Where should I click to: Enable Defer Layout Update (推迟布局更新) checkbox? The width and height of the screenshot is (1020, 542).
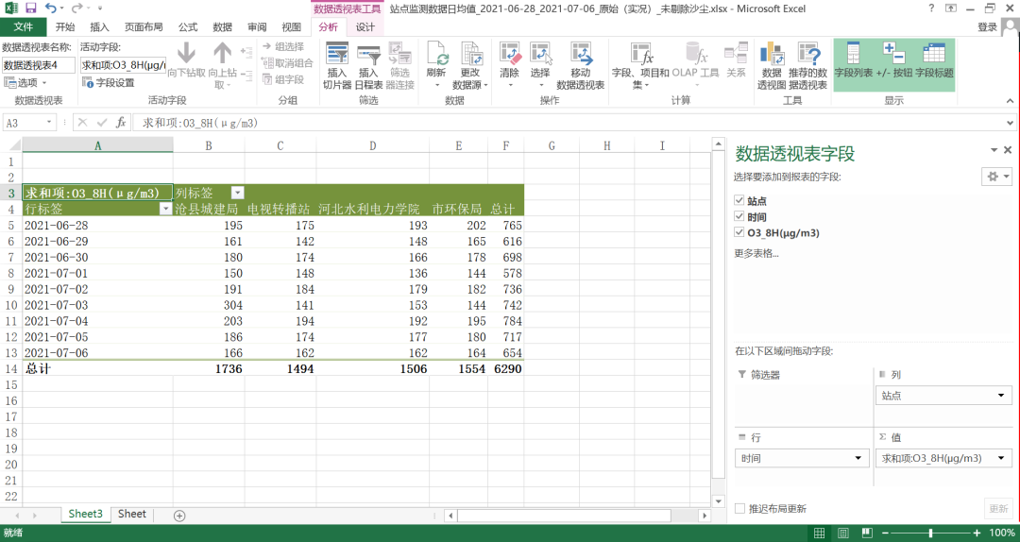739,508
